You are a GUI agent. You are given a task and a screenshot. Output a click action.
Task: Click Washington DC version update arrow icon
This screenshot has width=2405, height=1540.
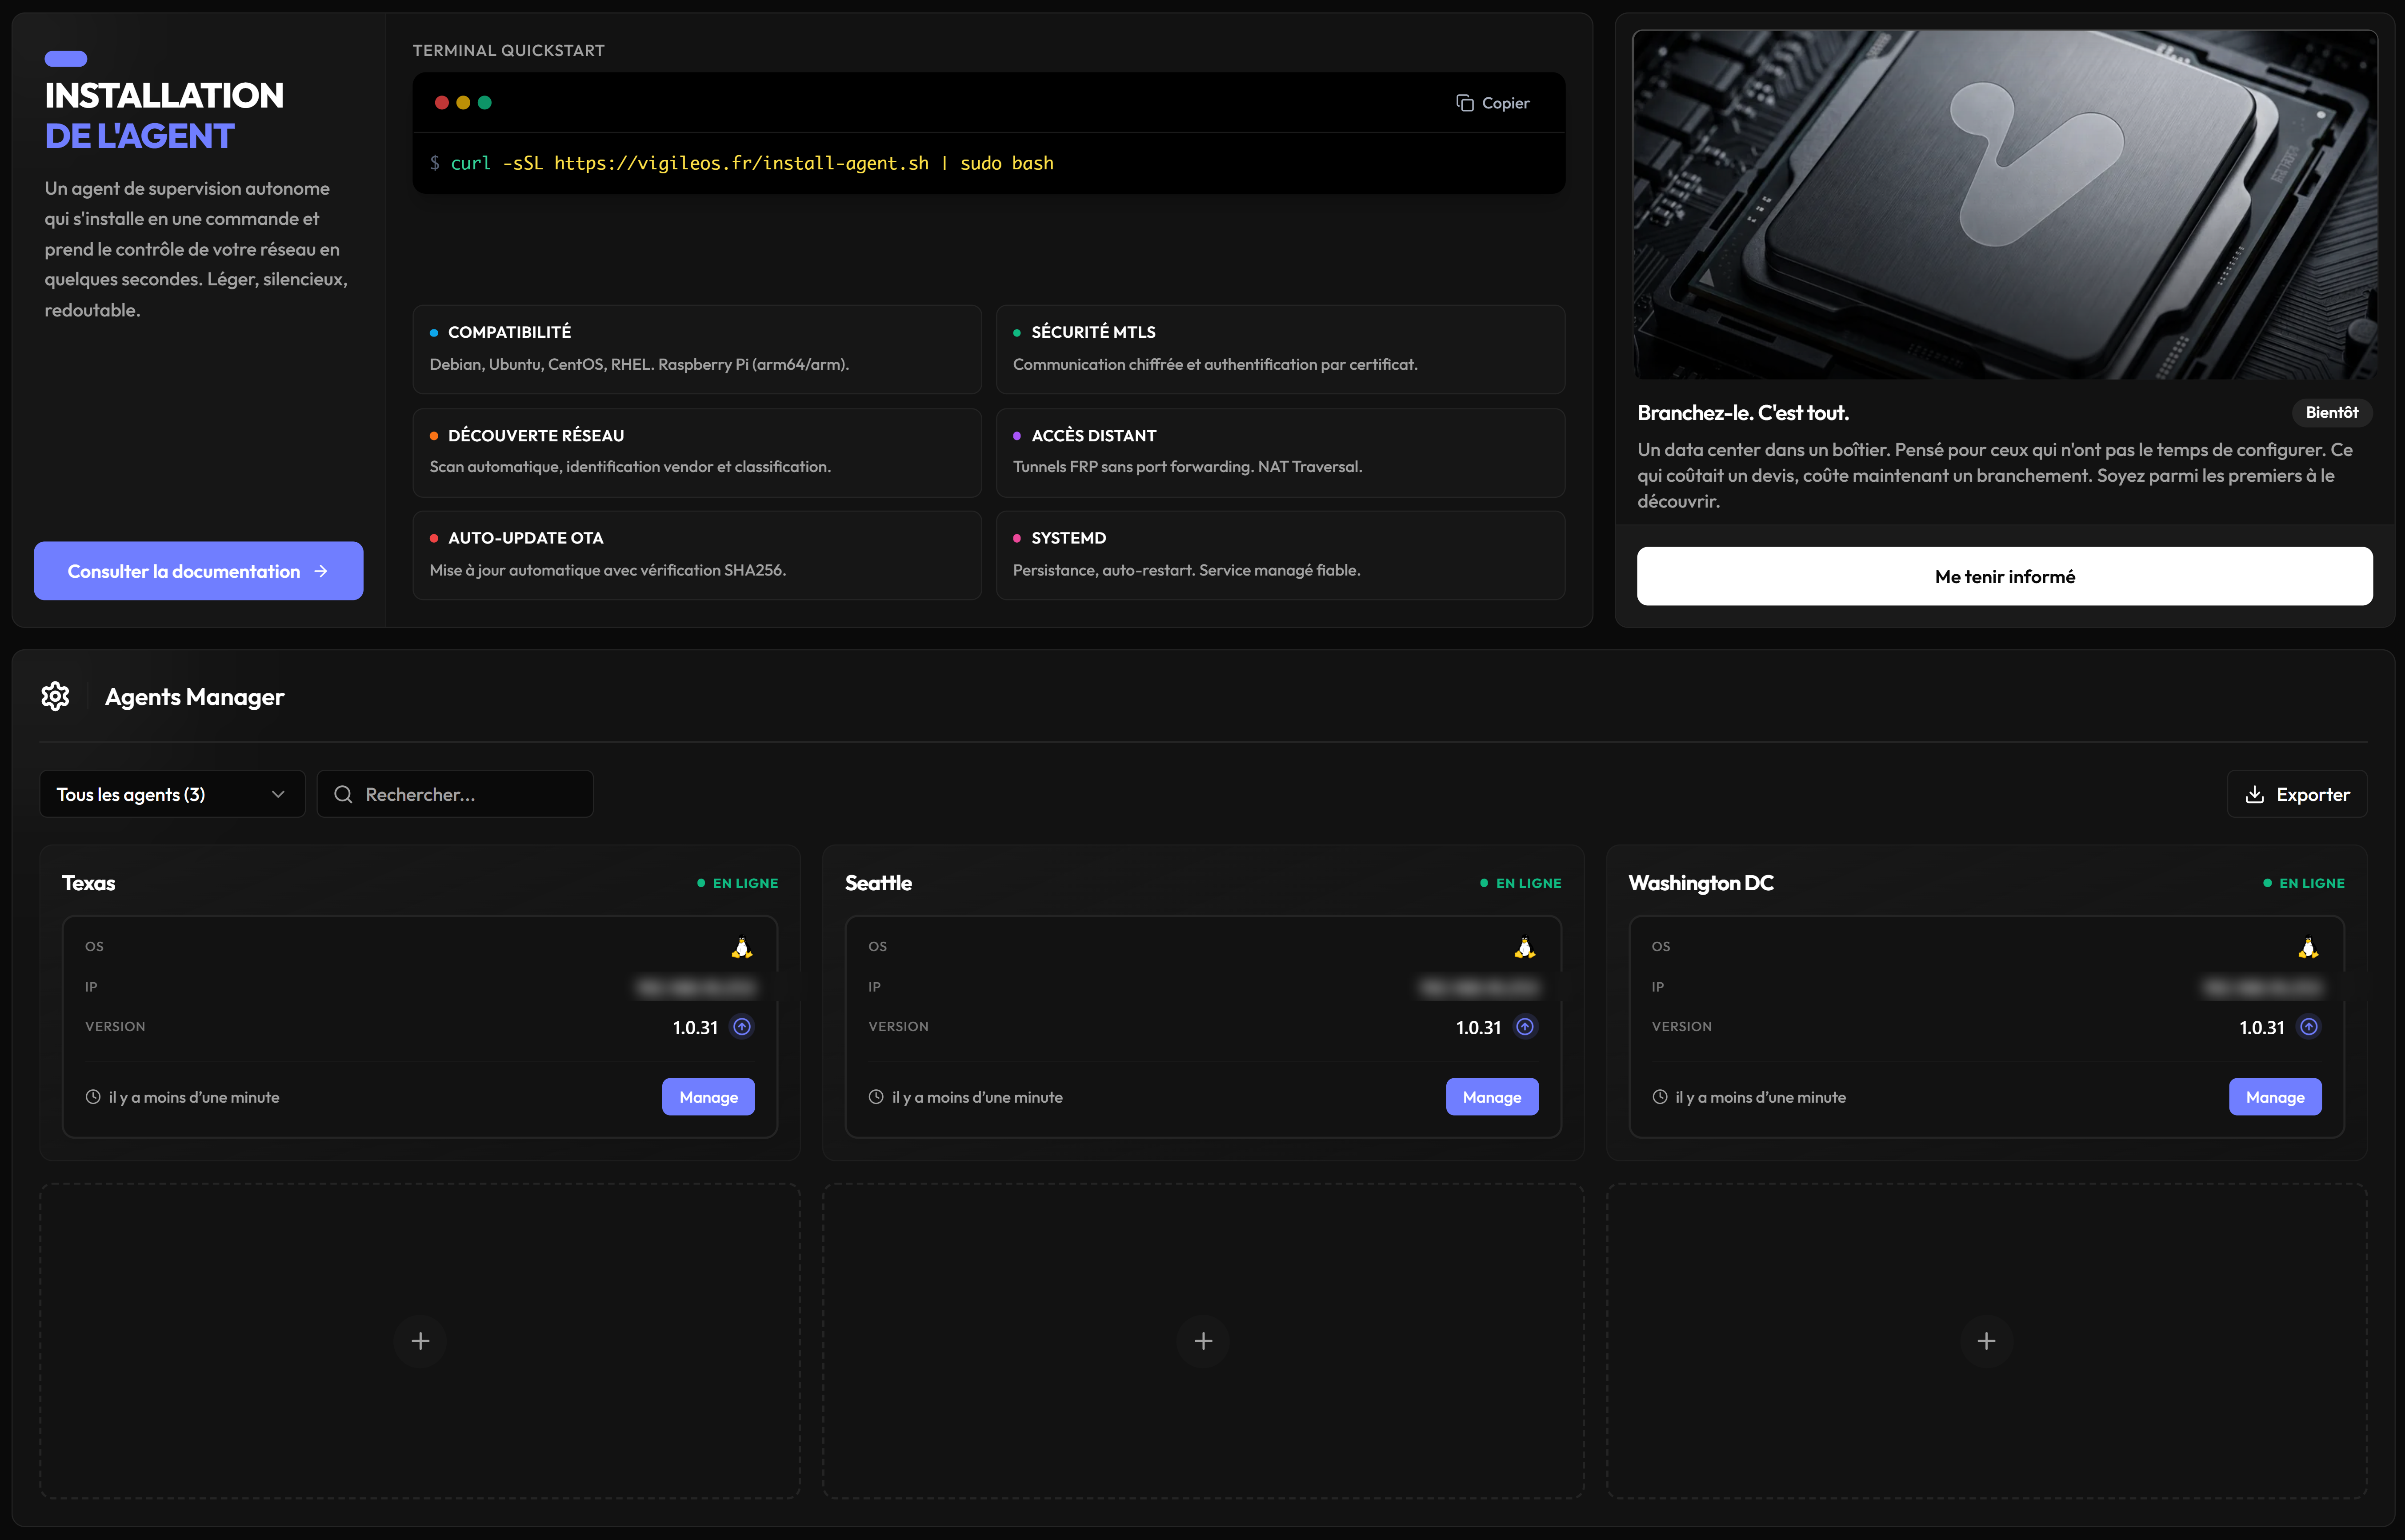[2308, 1027]
